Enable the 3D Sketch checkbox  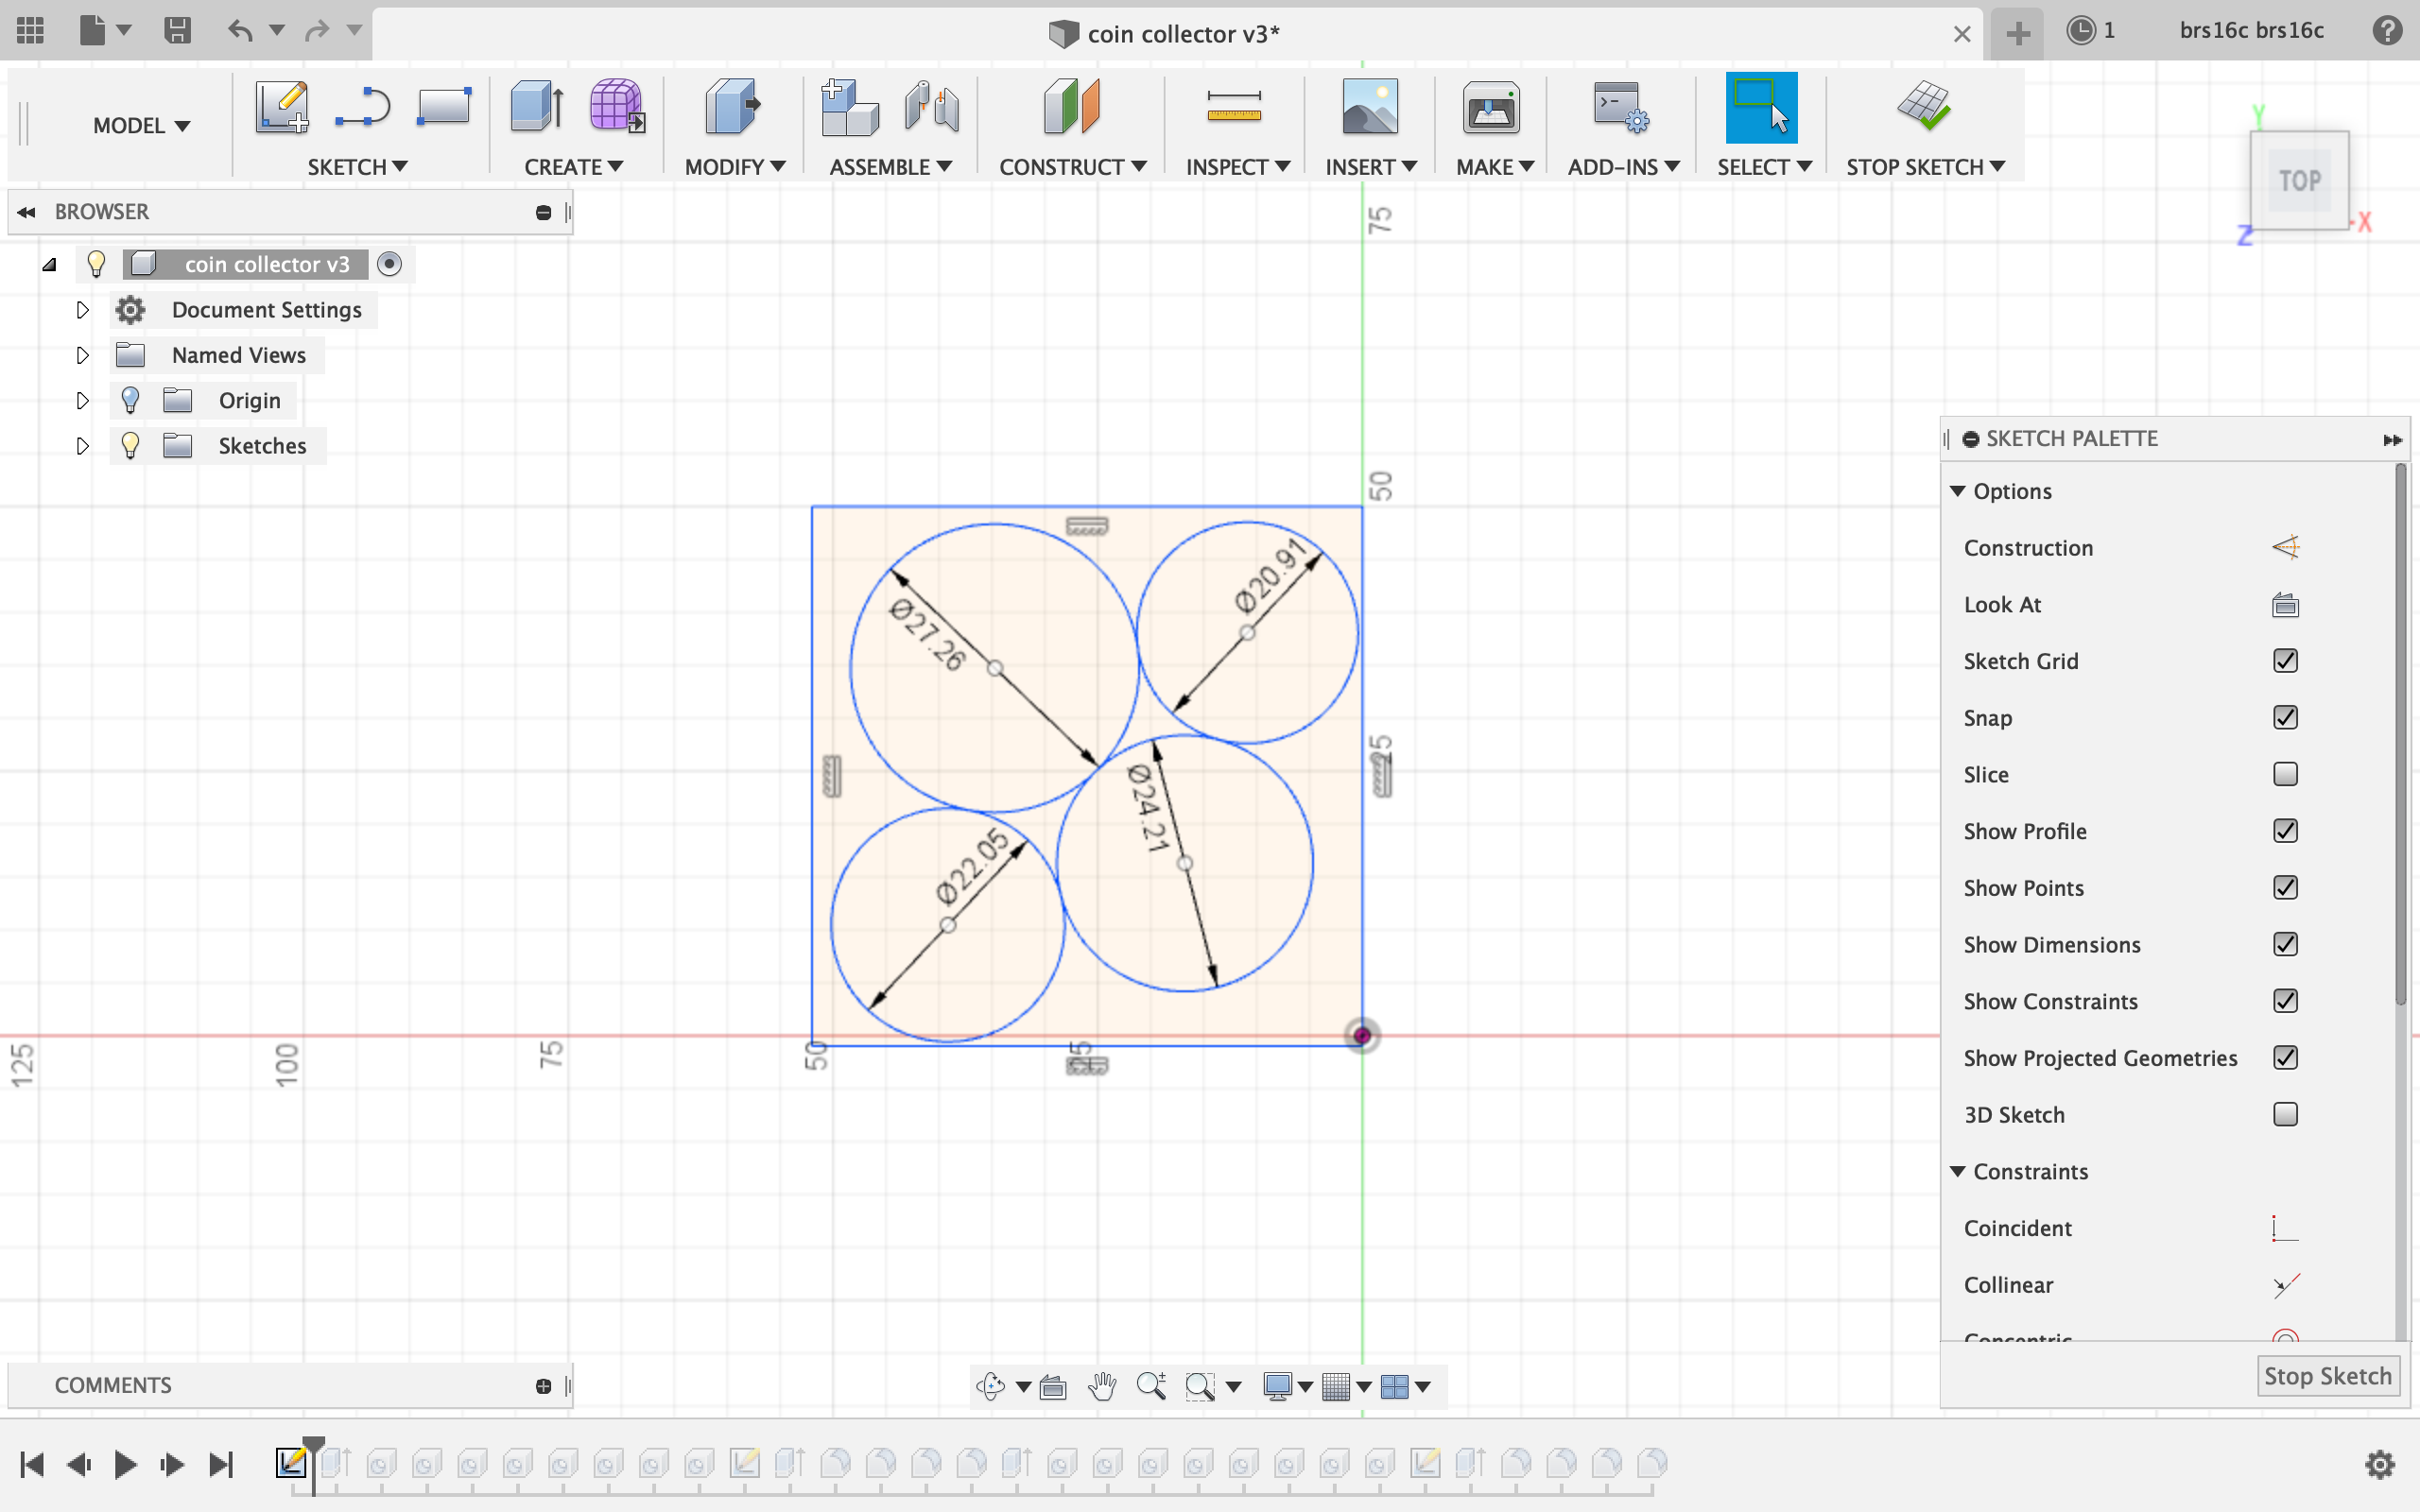click(x=2285, y=1114)
